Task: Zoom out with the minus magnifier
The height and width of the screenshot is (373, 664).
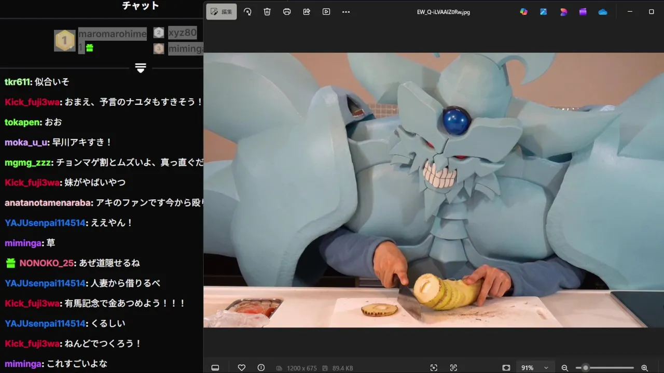Action: coord(565,368)
